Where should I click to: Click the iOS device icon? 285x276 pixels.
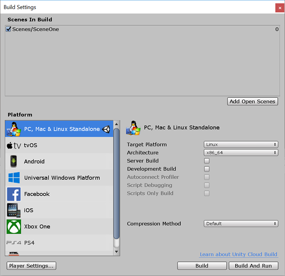[x=13, y=210]
